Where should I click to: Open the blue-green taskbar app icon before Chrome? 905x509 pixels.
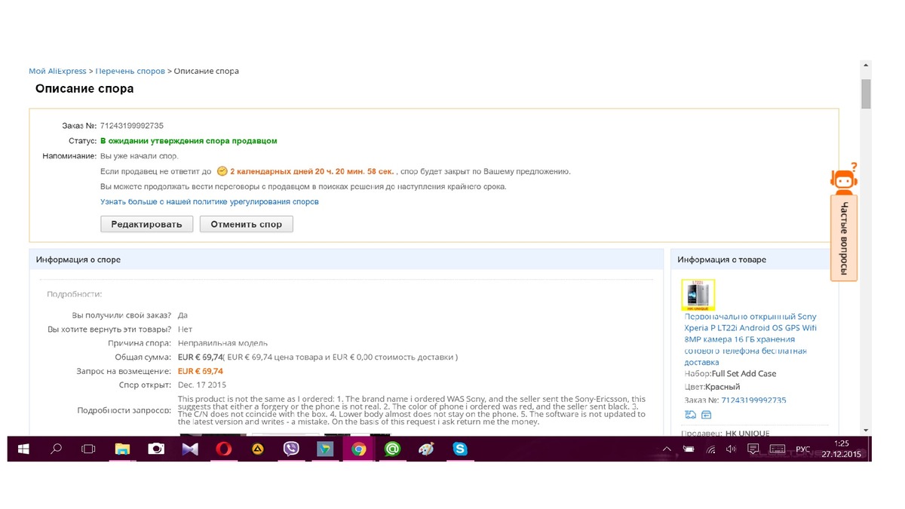tap(324, 449)
